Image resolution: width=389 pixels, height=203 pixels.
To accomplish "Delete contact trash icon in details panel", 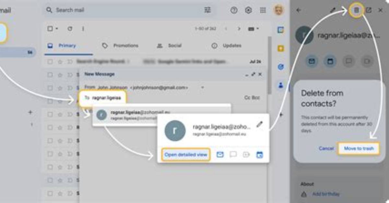I will [x=356, y=10].
